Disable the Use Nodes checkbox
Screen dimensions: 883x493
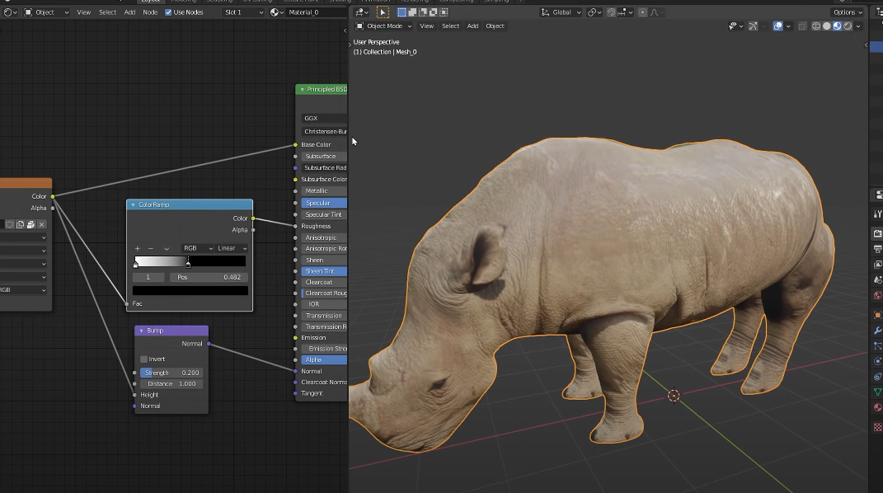coord(168,12)
